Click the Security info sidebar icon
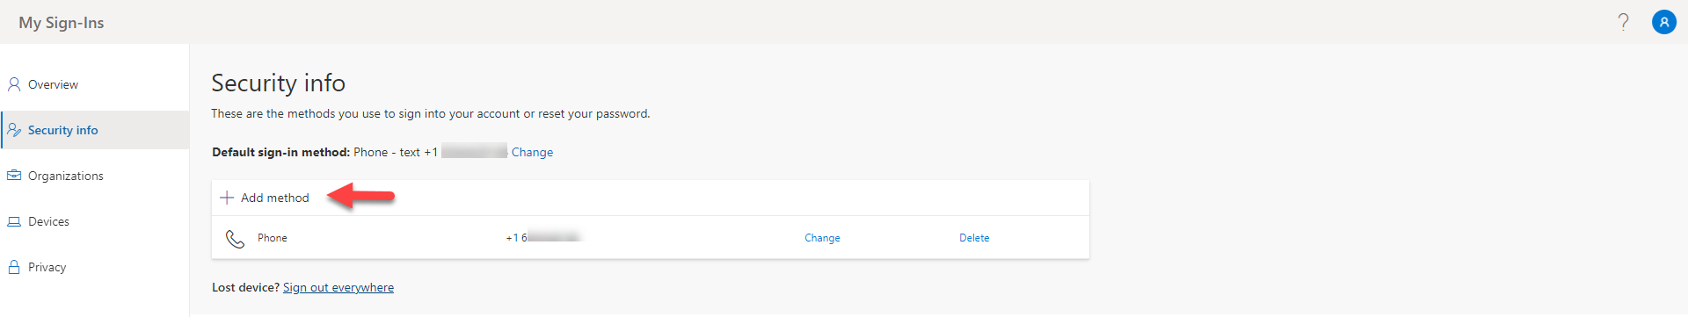1688x317 pixels. point(14,130)
